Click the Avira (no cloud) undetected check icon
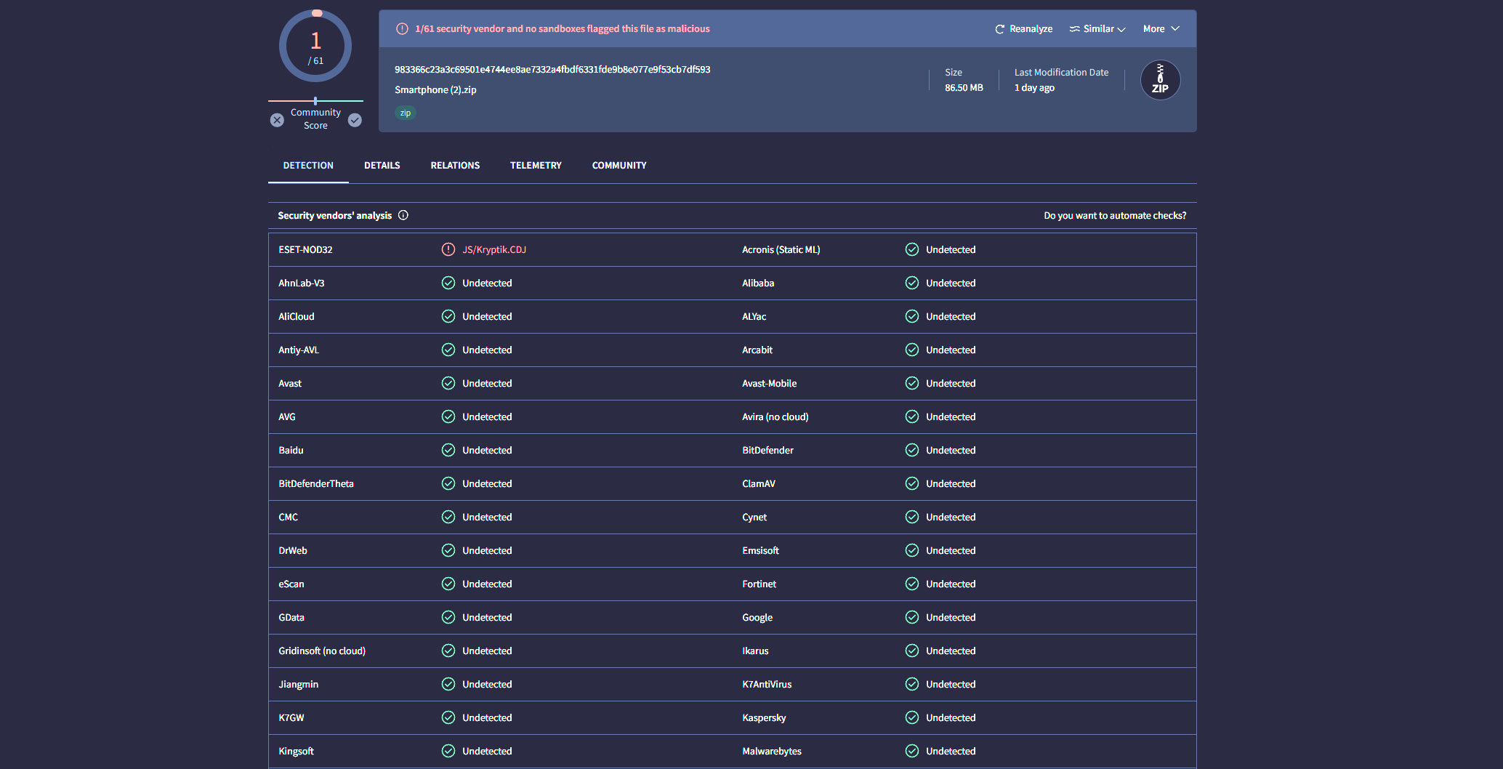The height and width of the screenshot is (769, 1503). tap(912, 416)
